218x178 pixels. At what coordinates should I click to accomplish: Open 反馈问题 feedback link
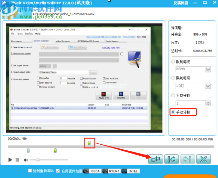(181, 3)
